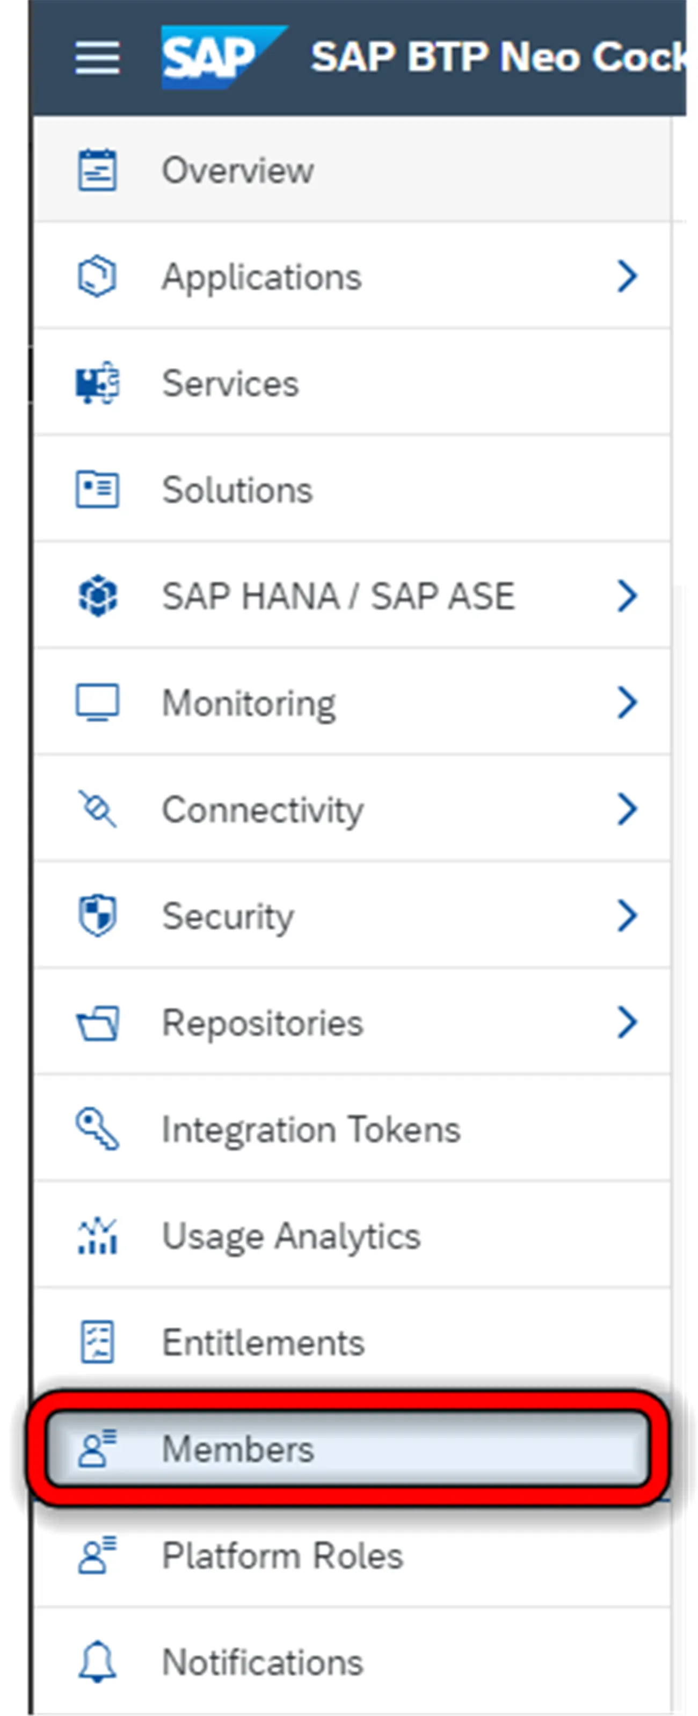Toggle the hamburger navigation menu
Viewport: 698px width, 1716px height.
point(97,57)
